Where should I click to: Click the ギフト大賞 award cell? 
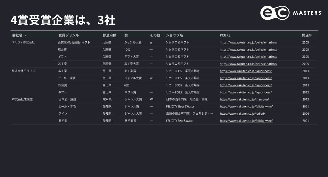click(131, 57)
